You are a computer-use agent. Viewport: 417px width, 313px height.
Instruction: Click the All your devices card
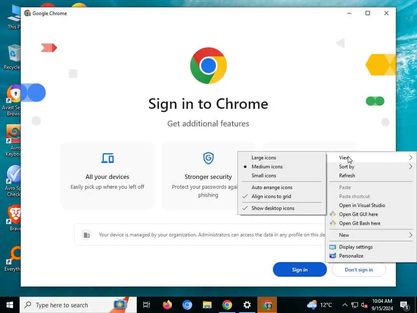coord(108,176)
